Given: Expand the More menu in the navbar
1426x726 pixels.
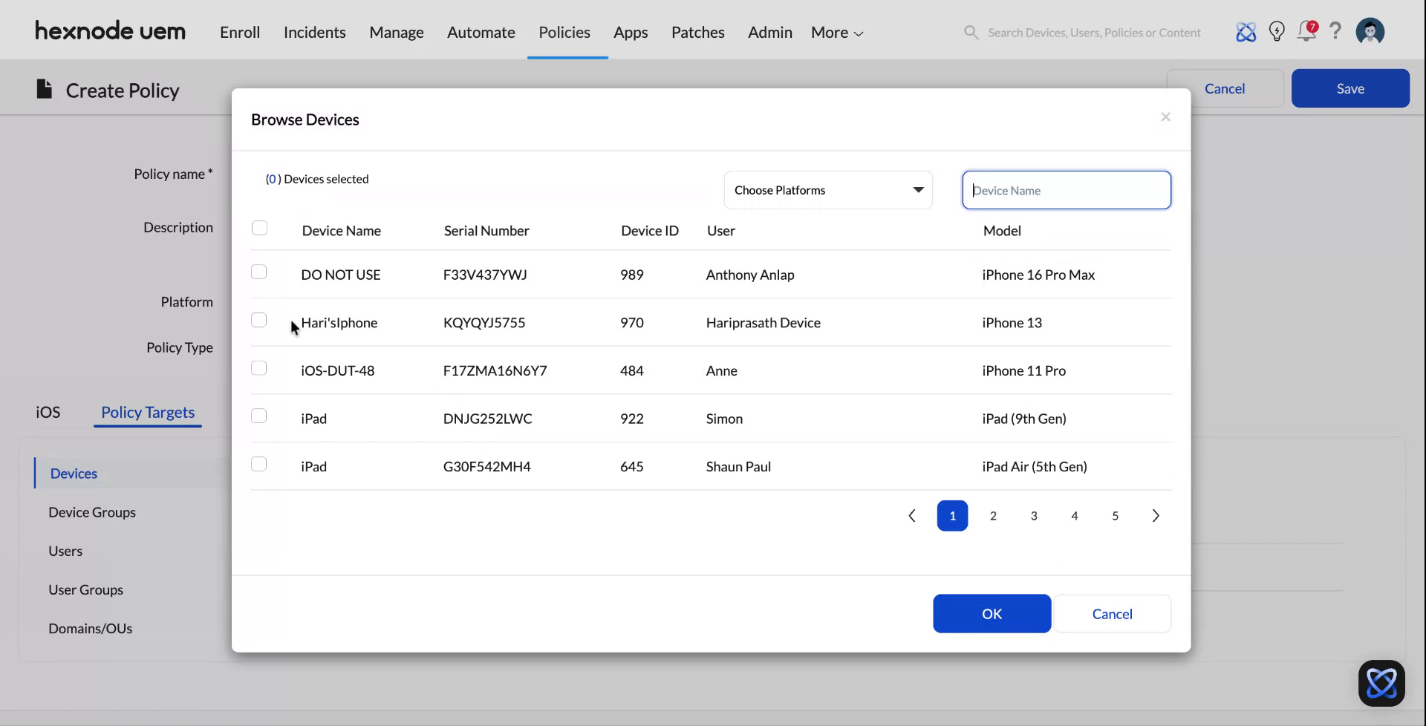Looking at the screenshot, I should [x=836, y=32].
